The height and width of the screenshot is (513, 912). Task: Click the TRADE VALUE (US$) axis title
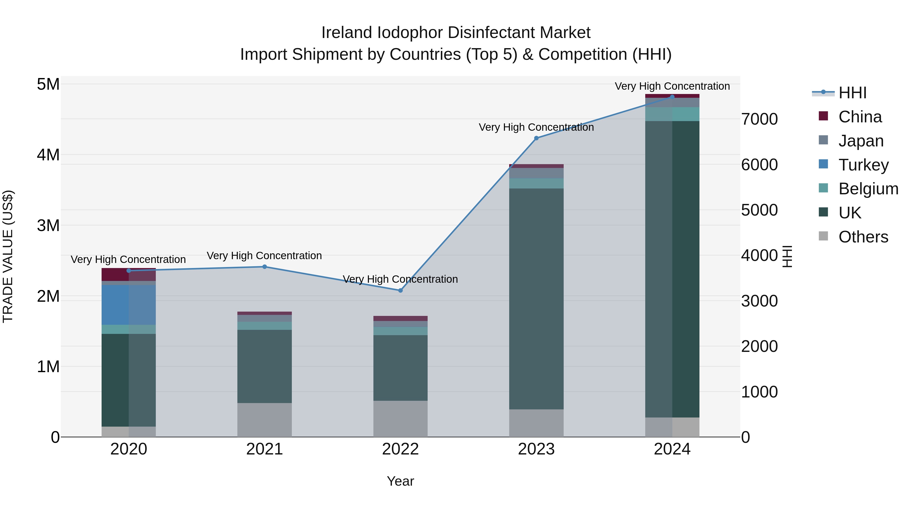(8, 257)
